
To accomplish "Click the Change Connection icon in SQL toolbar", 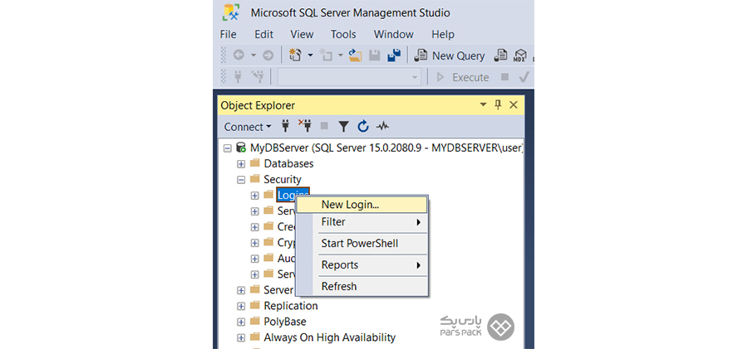I will [257, 76].
